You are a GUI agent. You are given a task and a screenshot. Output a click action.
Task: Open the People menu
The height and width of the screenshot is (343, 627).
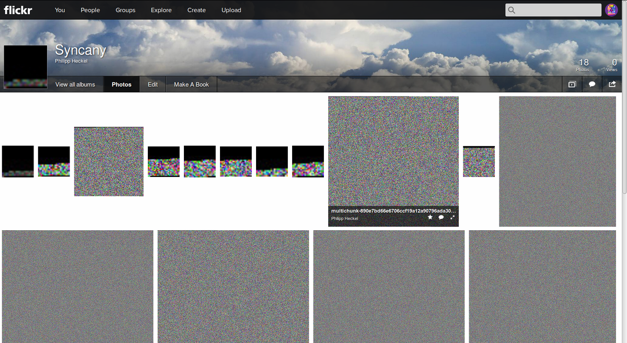90,10
